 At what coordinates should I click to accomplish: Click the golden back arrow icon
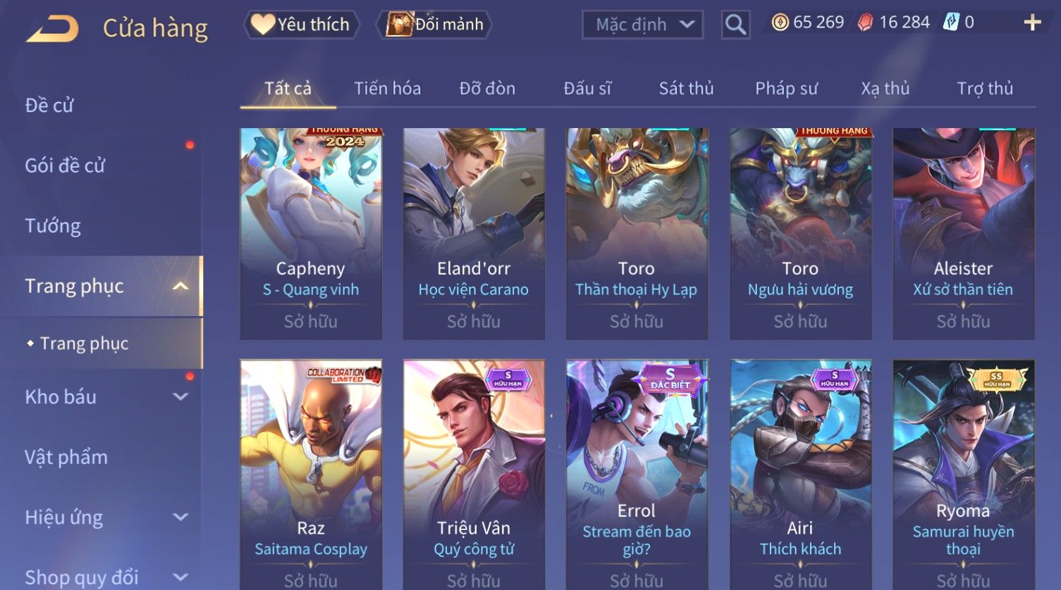51,29
